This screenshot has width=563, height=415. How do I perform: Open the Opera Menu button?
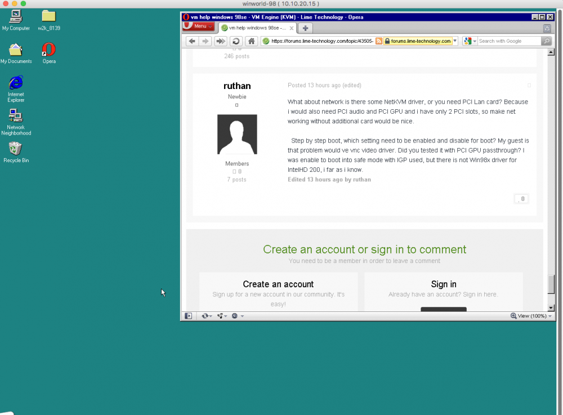tap(199, 26)
